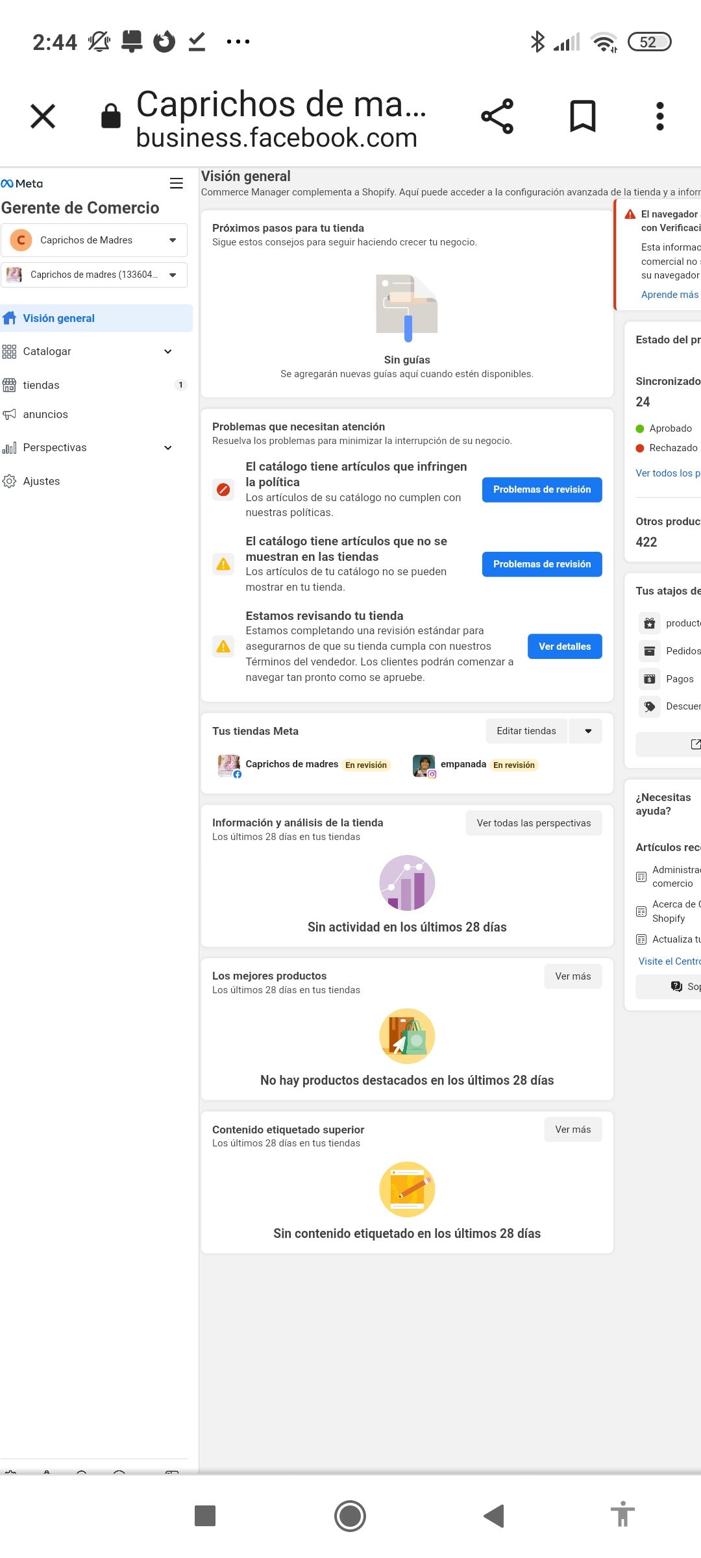Click the Visite el Centro link
701x1558 pixels.
pos(669,961)
